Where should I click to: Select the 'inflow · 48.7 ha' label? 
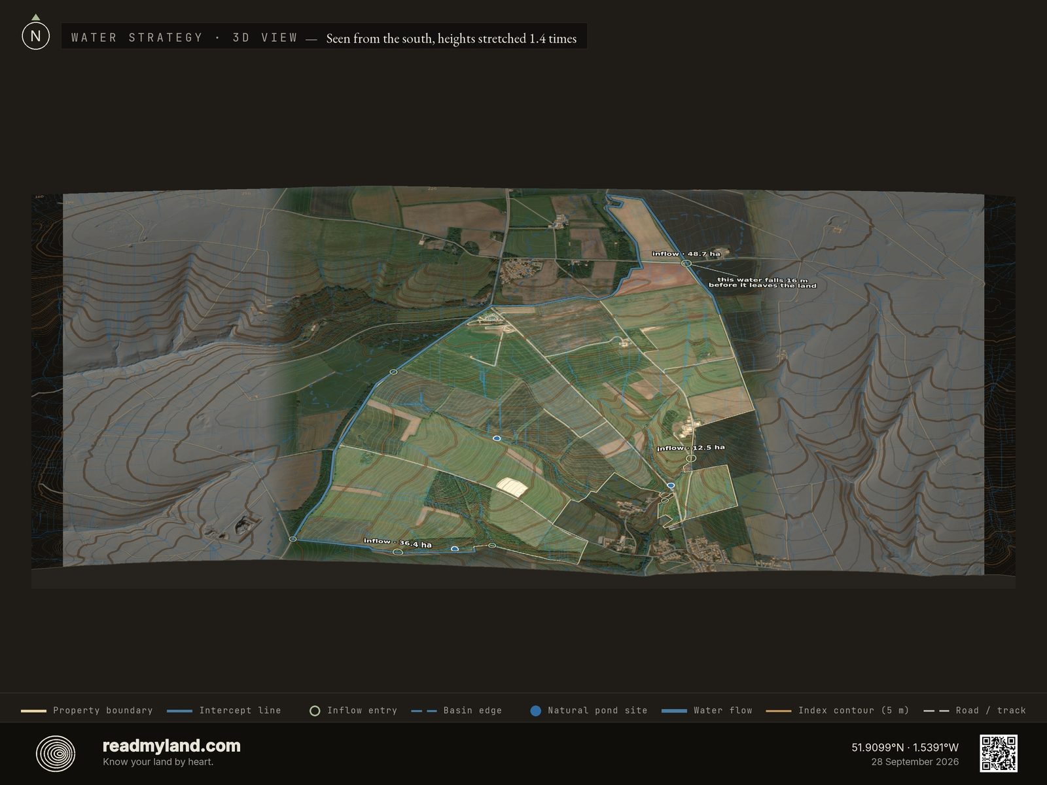pyautogui.click(x=686, y=254)
